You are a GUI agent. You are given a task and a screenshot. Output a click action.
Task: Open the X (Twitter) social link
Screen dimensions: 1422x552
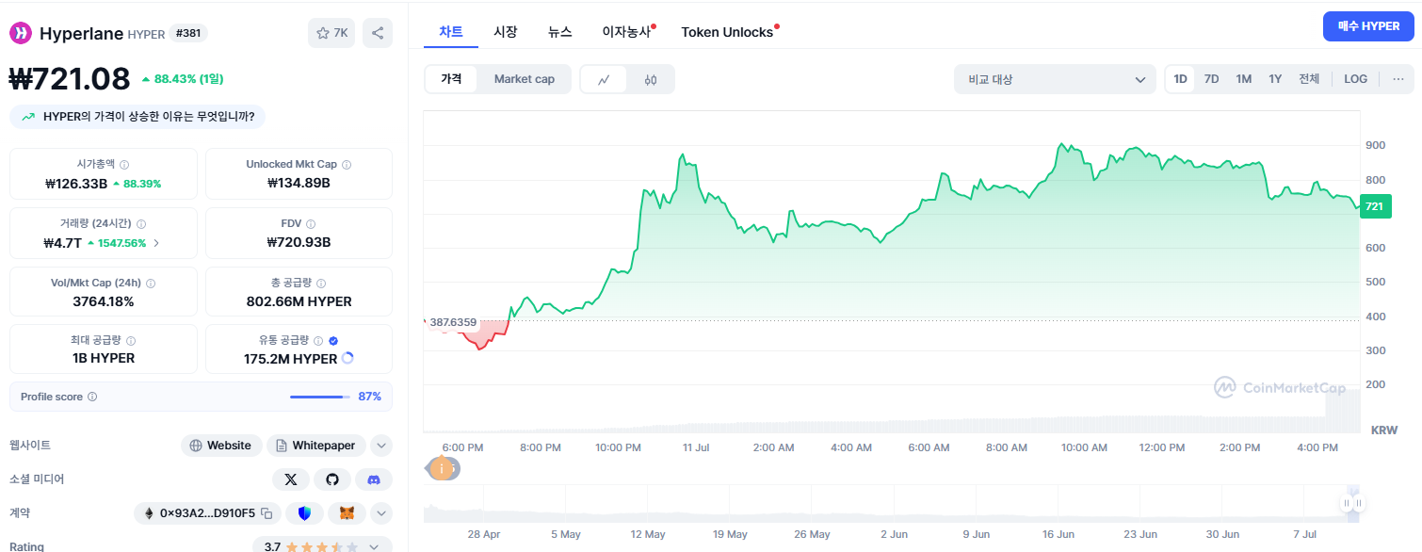point(291,479)
